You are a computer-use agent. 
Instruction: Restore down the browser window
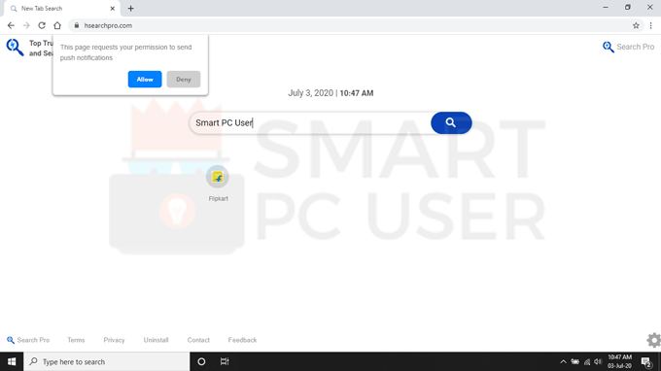tap(628, 8)
